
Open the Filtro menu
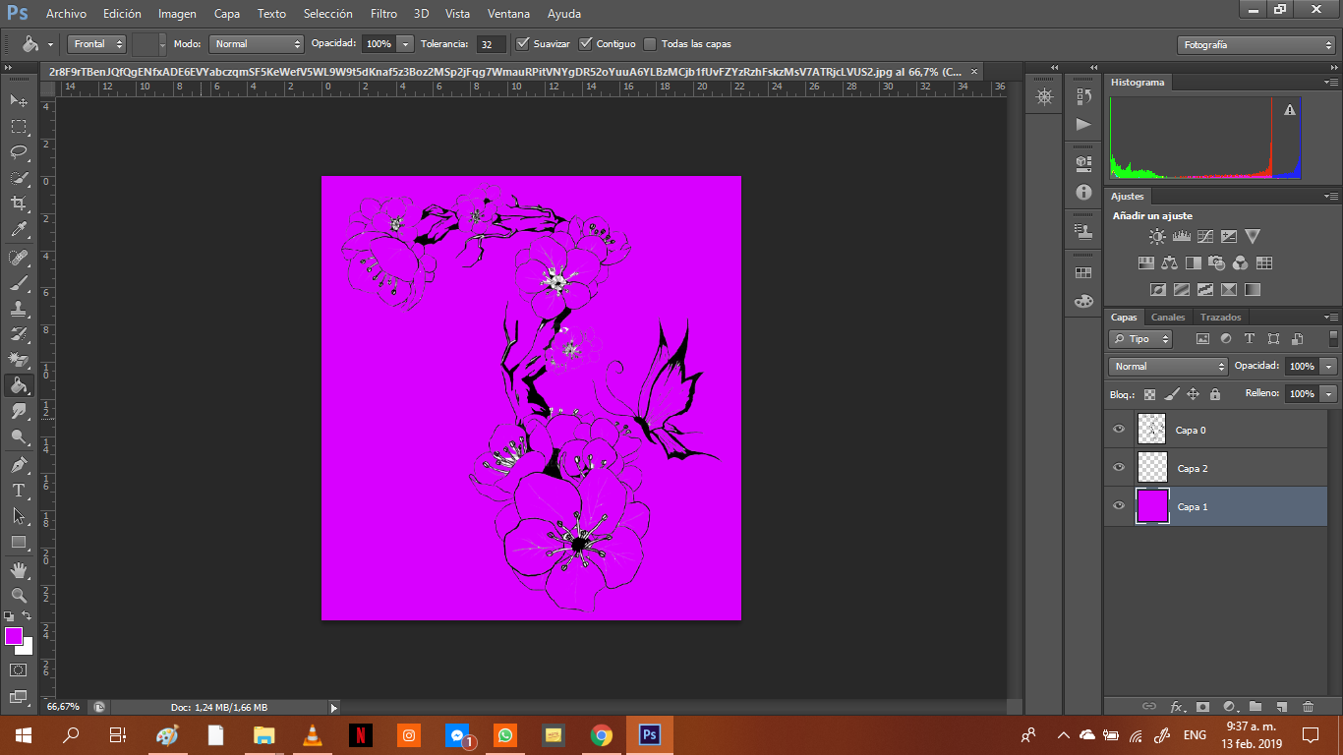(x=383, y=14)
